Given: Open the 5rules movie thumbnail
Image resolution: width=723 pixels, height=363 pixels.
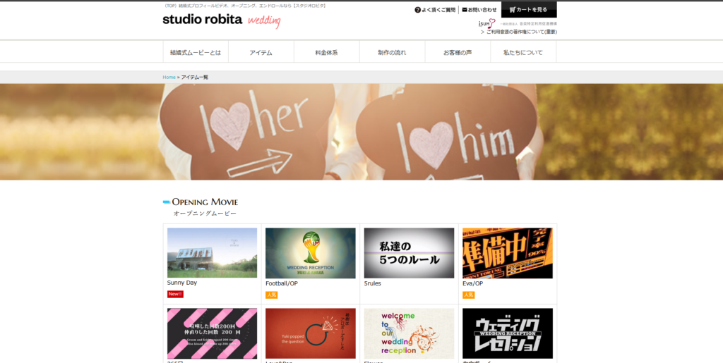Looking at the screenshot, I should pos(409,252).
